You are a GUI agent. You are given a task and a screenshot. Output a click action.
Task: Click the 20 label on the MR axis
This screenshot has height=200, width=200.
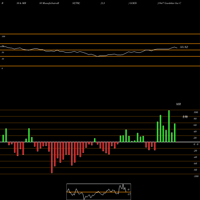[195, 138]
